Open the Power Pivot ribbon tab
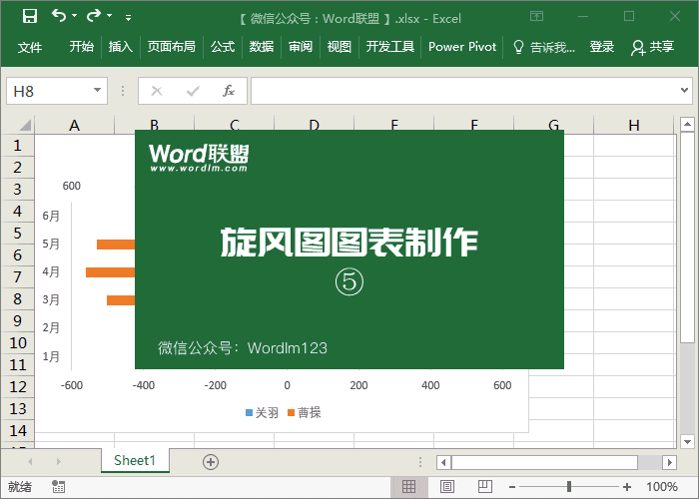 [x=462, y=47]
